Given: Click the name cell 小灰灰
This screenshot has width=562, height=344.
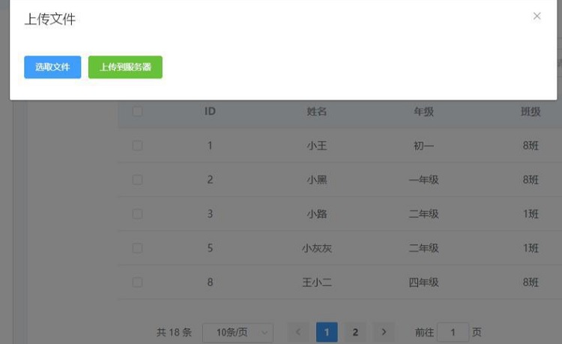Looking at the screenshot, I should tap(317, 248).
